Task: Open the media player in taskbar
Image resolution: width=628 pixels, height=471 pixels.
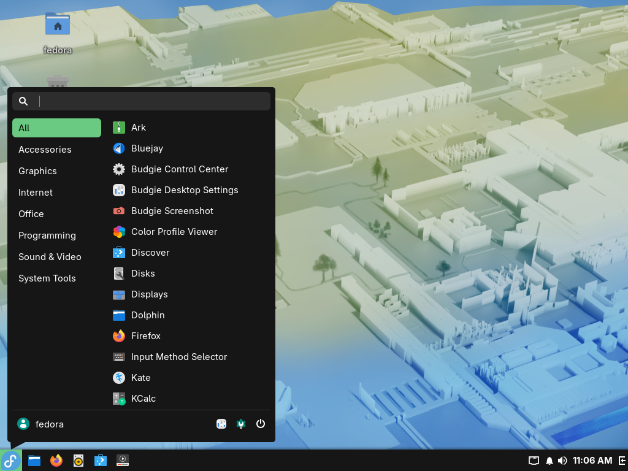Action: point(123,461)
